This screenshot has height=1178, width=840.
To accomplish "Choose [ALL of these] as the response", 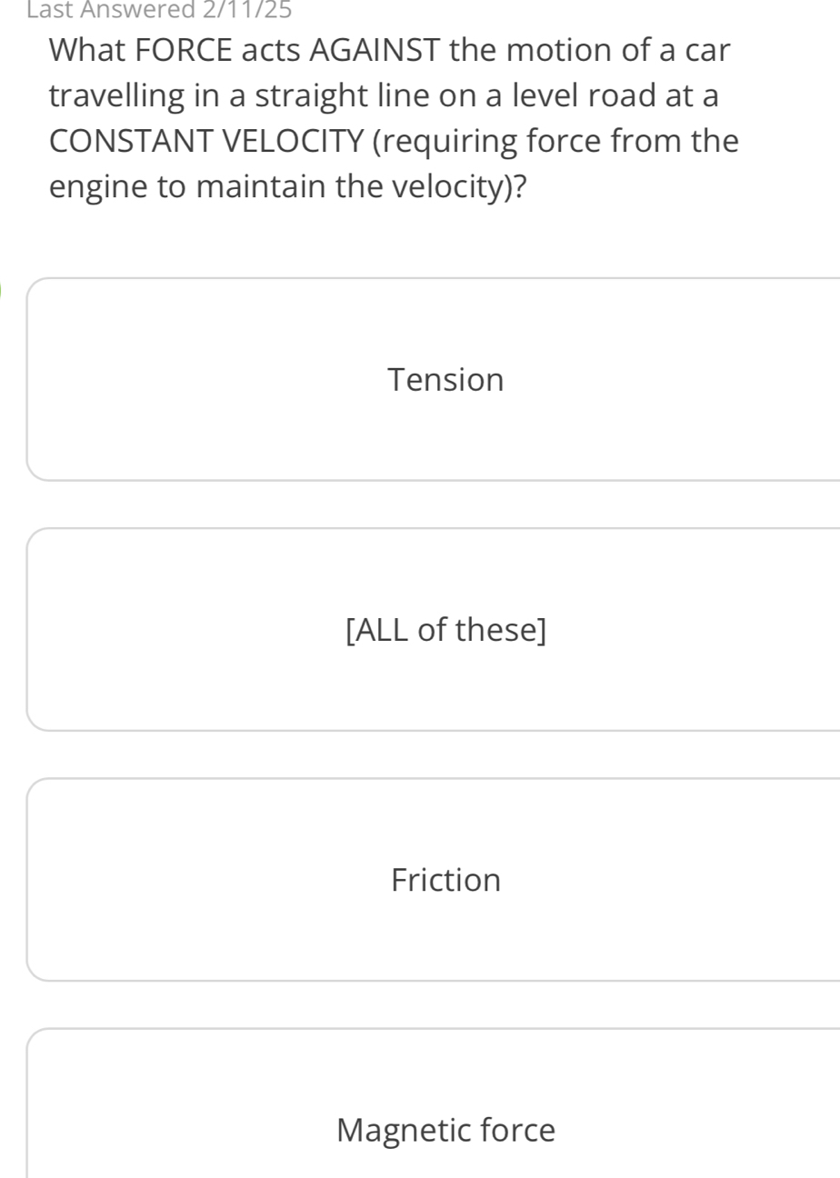I will pos(445,629).
